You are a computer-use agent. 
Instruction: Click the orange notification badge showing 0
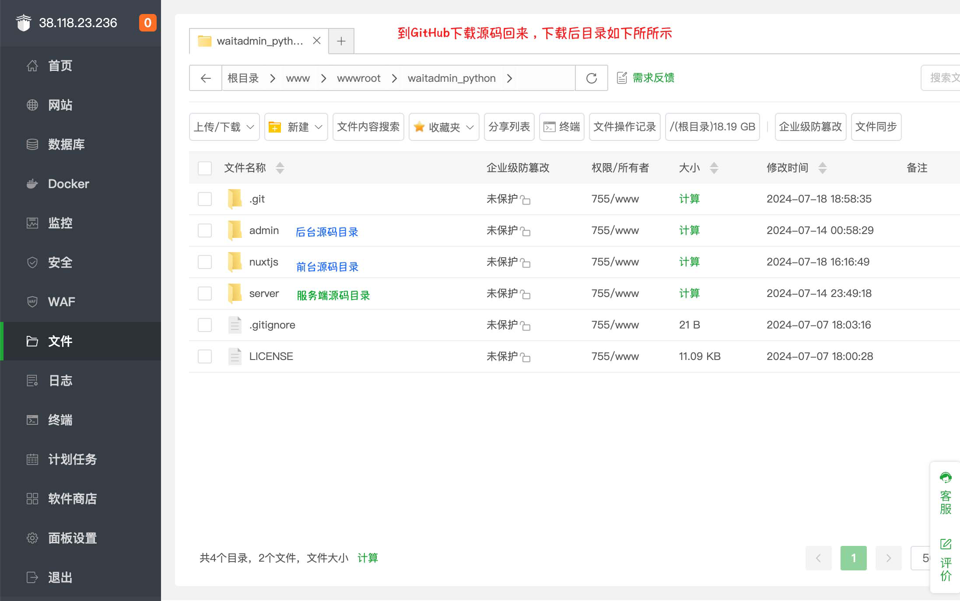pyautogui.click(x=148, y=23)
